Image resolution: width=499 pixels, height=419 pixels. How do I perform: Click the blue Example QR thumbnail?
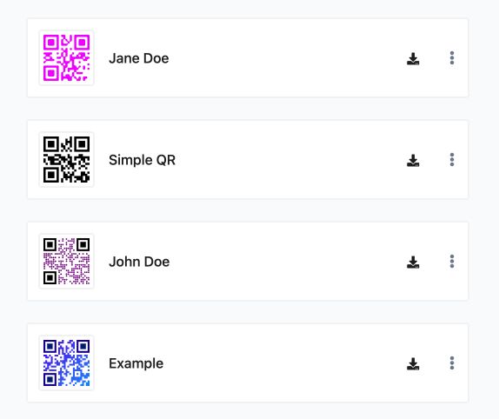click(x=66, y=362)
